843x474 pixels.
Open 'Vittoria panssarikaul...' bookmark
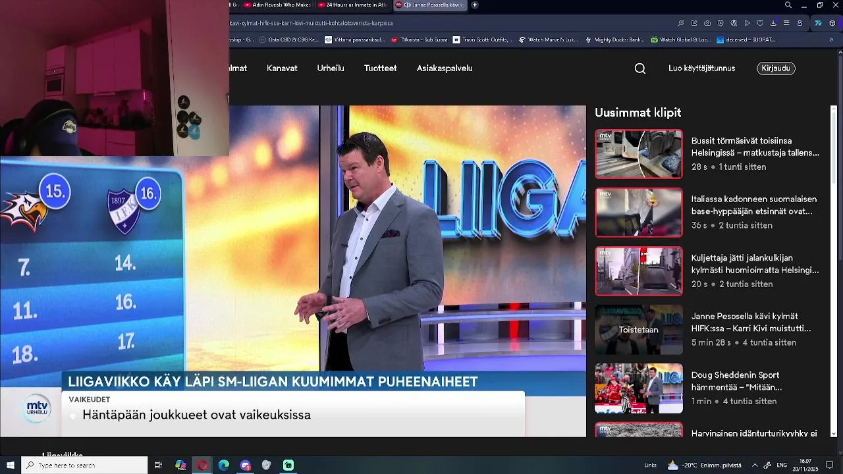[354, 39]
